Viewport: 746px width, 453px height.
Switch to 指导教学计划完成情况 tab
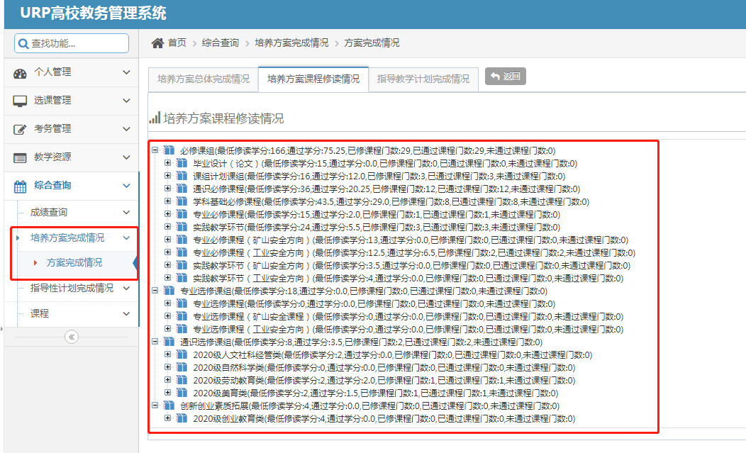coord(423,79)
